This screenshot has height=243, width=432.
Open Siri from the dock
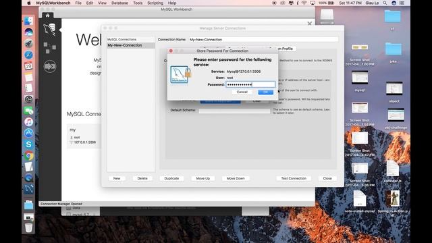pyautogui.click(x=28, y=32)
